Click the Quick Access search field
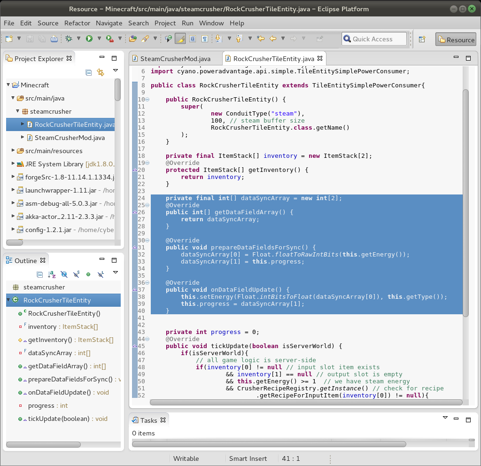481x466 pixels. click(374, 39)
